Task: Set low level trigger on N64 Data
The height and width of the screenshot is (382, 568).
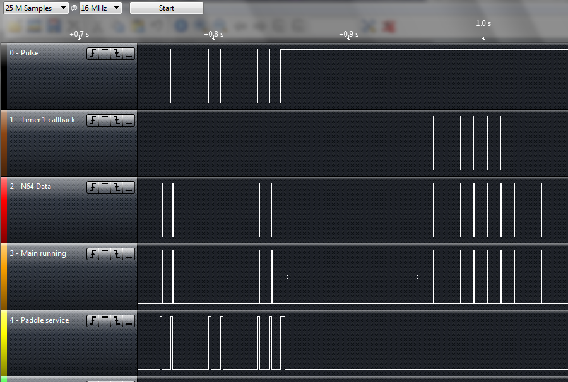Action: [129, 187]
